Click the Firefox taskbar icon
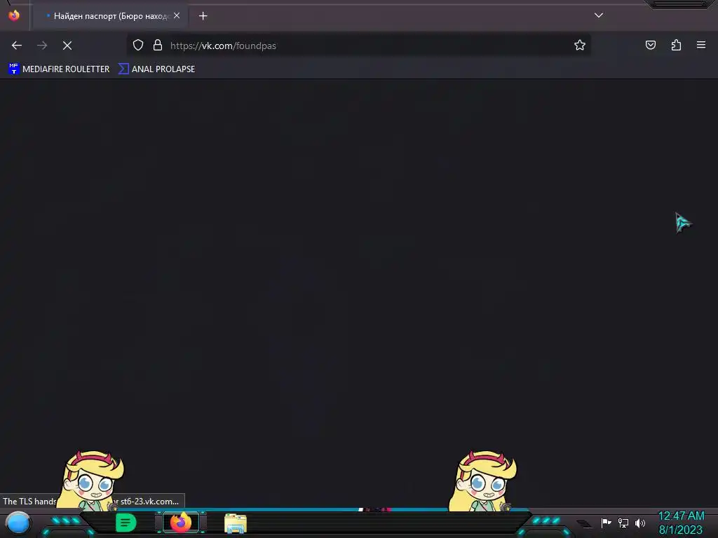This screenshot has width=718, height=538. pyautogui.click(x=180, y=523)
